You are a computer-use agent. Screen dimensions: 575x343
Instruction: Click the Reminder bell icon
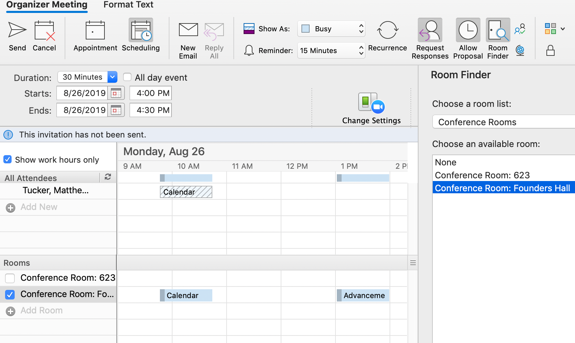(249, 50)
